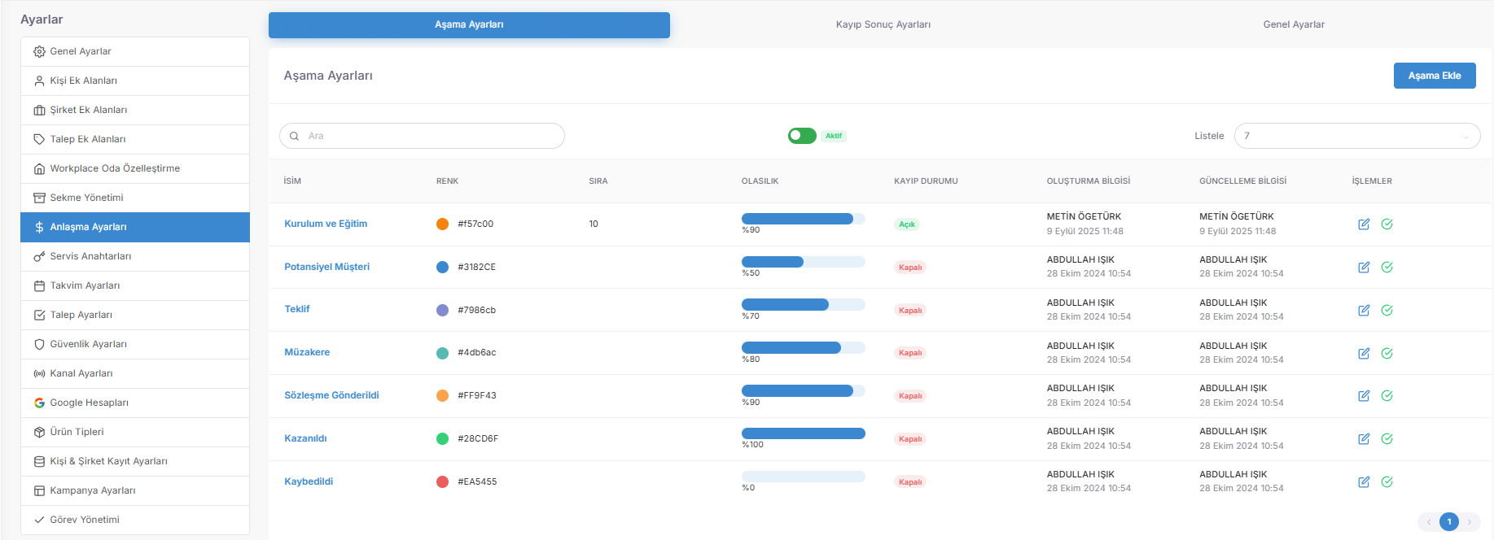Click the KAYIP DURUMU column header
1494x540 pixels.
click(x=926, y=181)
